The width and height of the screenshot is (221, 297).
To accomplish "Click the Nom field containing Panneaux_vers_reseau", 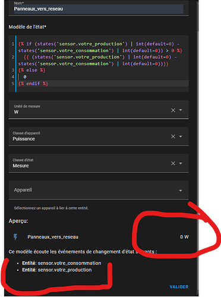I will tap(99, 8).
